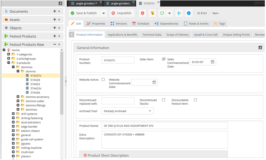This screenshot has width=266, height=160.
Task: Open Sales Commencement Date calendar picker
Action: 212,62
